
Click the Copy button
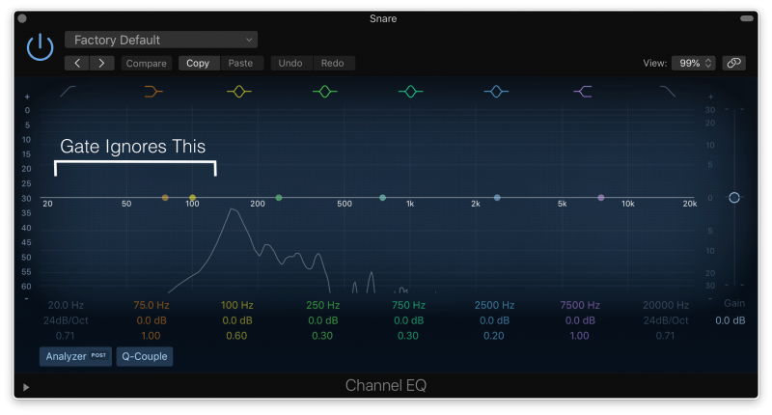tap(198, 63)
